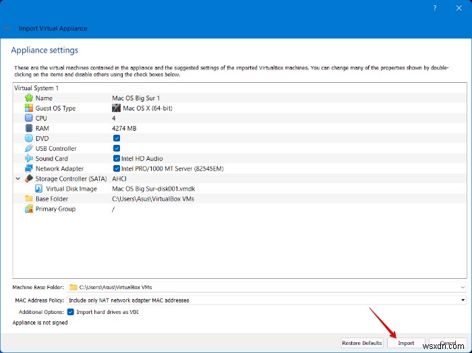
Task: Uncheck the USB Controller checkbox
Action: pos(117,148)
